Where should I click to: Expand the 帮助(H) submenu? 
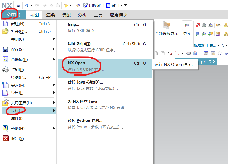(29, 129)
